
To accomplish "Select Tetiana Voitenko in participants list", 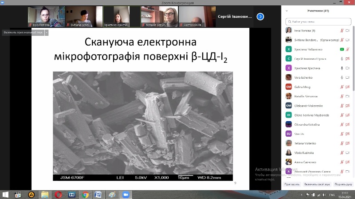I will click(x=305, y=143).
